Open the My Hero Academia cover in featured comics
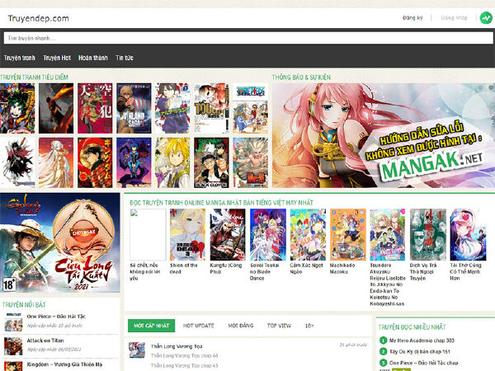The height and width of the screenshot is (371, 495). tap(17, 108)
